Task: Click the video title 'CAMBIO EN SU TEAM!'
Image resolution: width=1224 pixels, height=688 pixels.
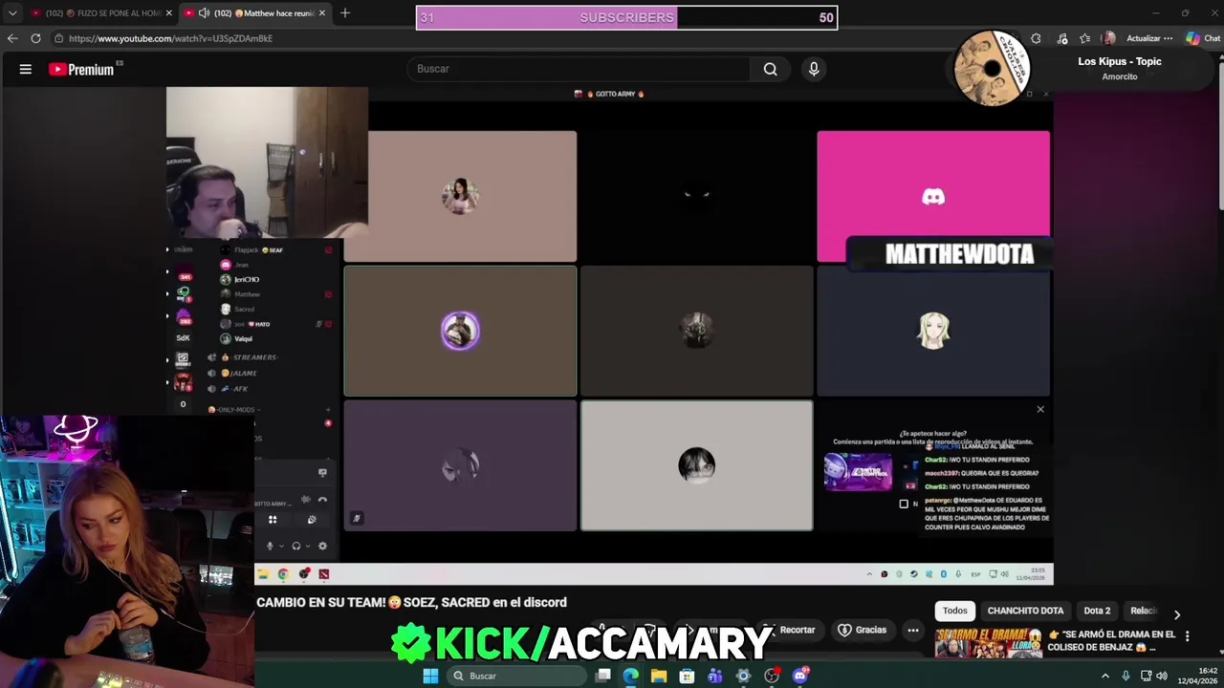Action: (411, 602)
